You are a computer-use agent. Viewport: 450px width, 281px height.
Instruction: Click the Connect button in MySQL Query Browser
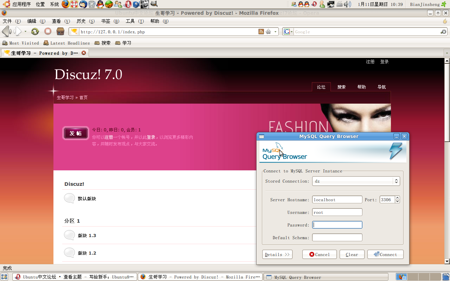click(x=385, y=254)
